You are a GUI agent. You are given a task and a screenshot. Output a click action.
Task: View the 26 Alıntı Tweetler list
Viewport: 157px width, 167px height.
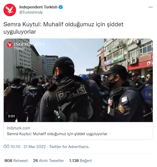(x=48, y=160)
